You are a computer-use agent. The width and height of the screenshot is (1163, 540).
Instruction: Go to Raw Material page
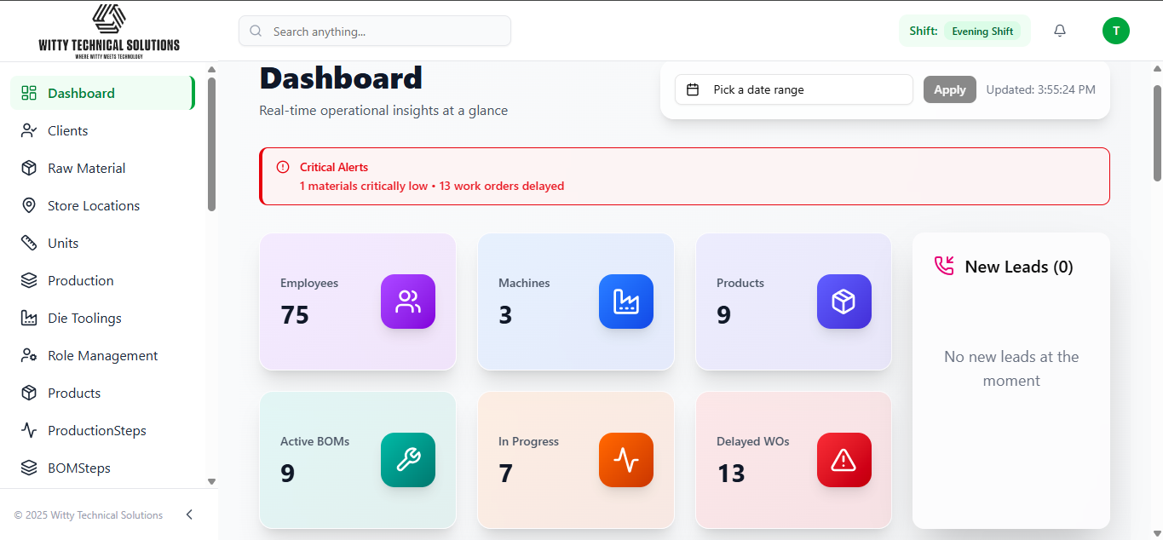(86, 168)
